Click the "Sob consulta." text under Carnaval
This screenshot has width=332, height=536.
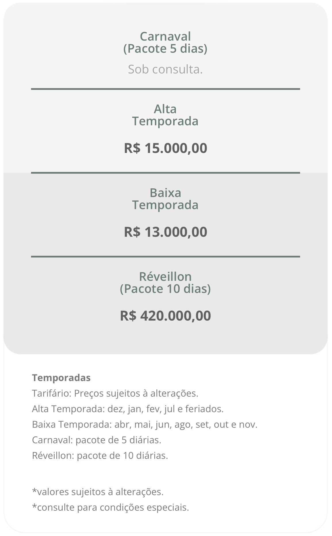coord(165,69)
